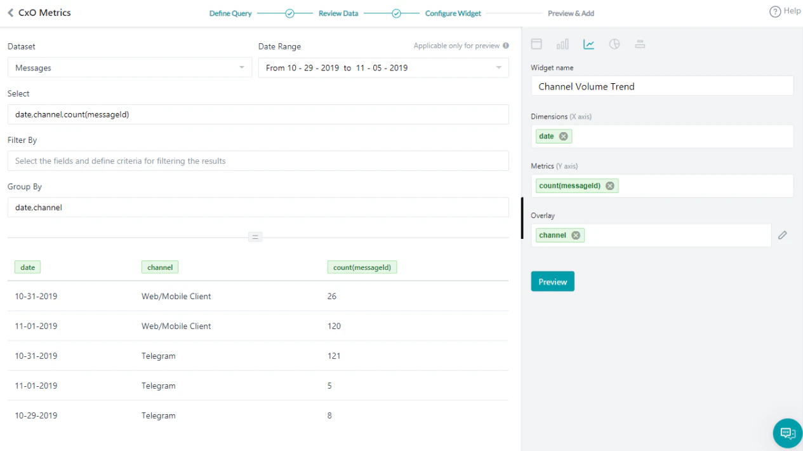The image size is (803, 451).
Task: Click the count(messageId) column header tag
Action: [x=362, y=267]
